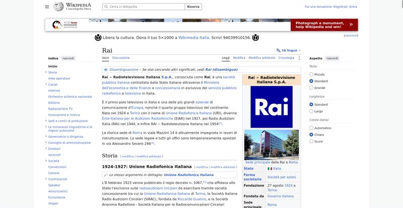The height and width of the screenshot is (208, 403).
Task: Select Standard width option
Action: (311, 105)
